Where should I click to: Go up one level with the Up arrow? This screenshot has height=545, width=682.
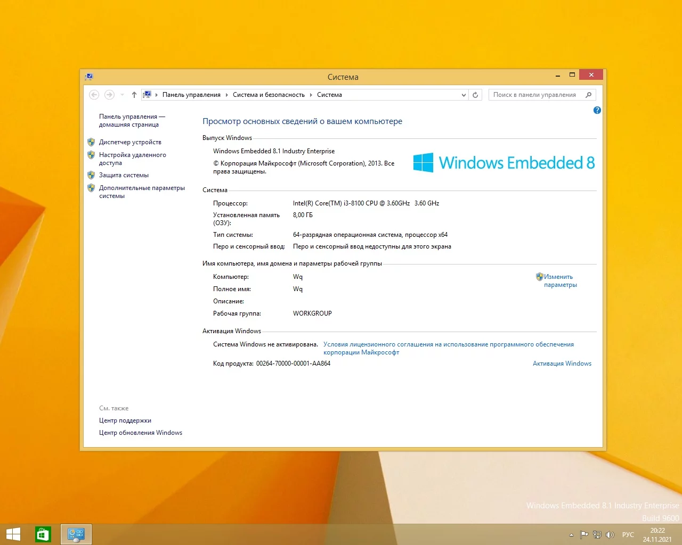pyautogui.click(x=134, y=95)
